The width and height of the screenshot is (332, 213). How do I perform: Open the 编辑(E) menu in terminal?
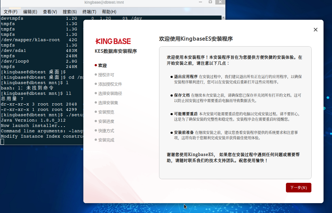(30, 12)
